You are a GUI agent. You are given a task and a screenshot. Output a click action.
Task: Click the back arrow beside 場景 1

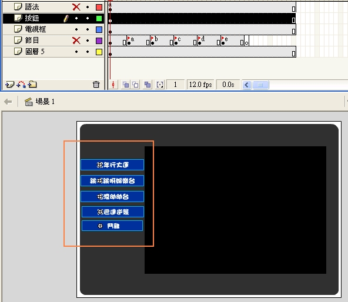8,102
